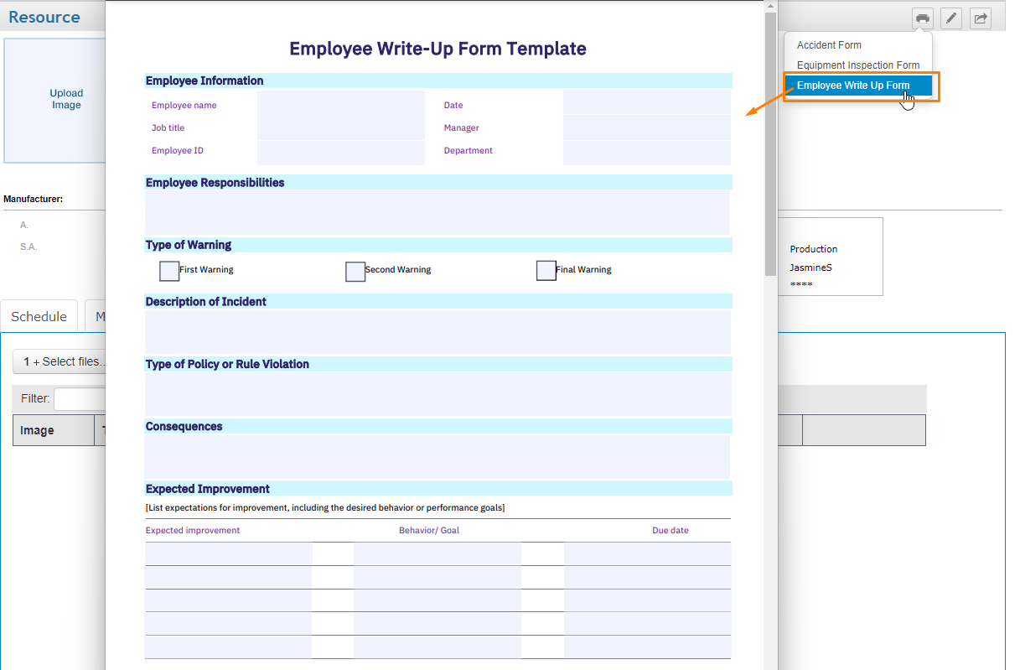1020x670 pixels.
Task: Select Employee Write Up Form menu entry
Action: (858, 86)
